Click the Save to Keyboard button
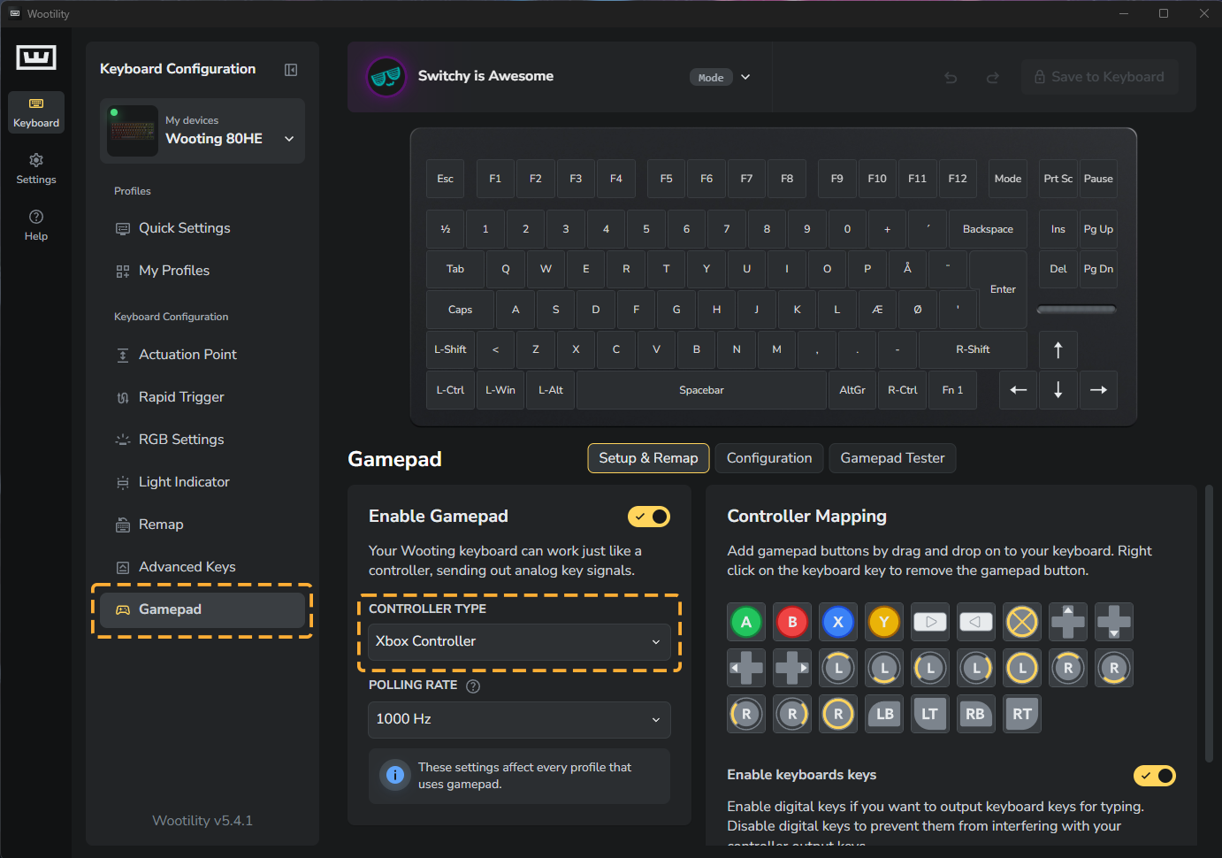The image size is (1222, 858). [x=1099, y=77]
